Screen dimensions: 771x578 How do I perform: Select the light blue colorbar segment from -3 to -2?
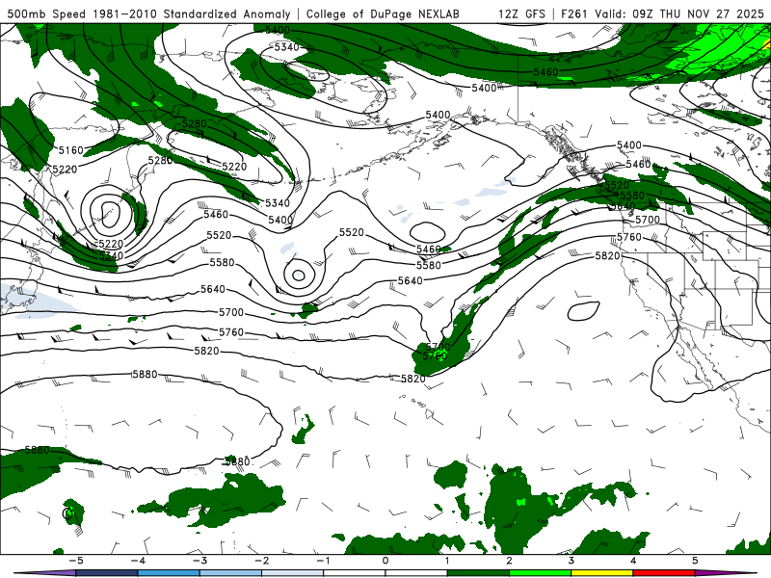[x=230, y=573]
